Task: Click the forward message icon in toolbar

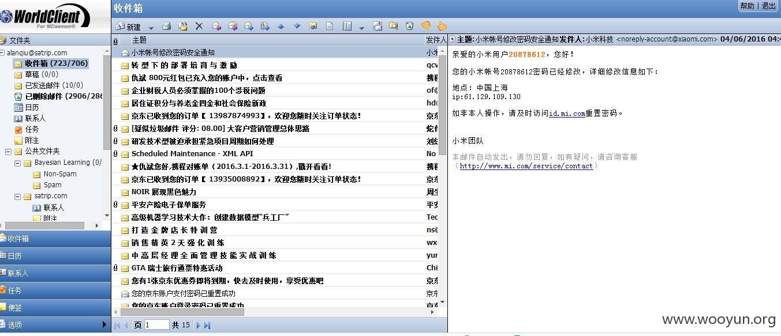Action: pyautogui.click(x=249, y=26)
